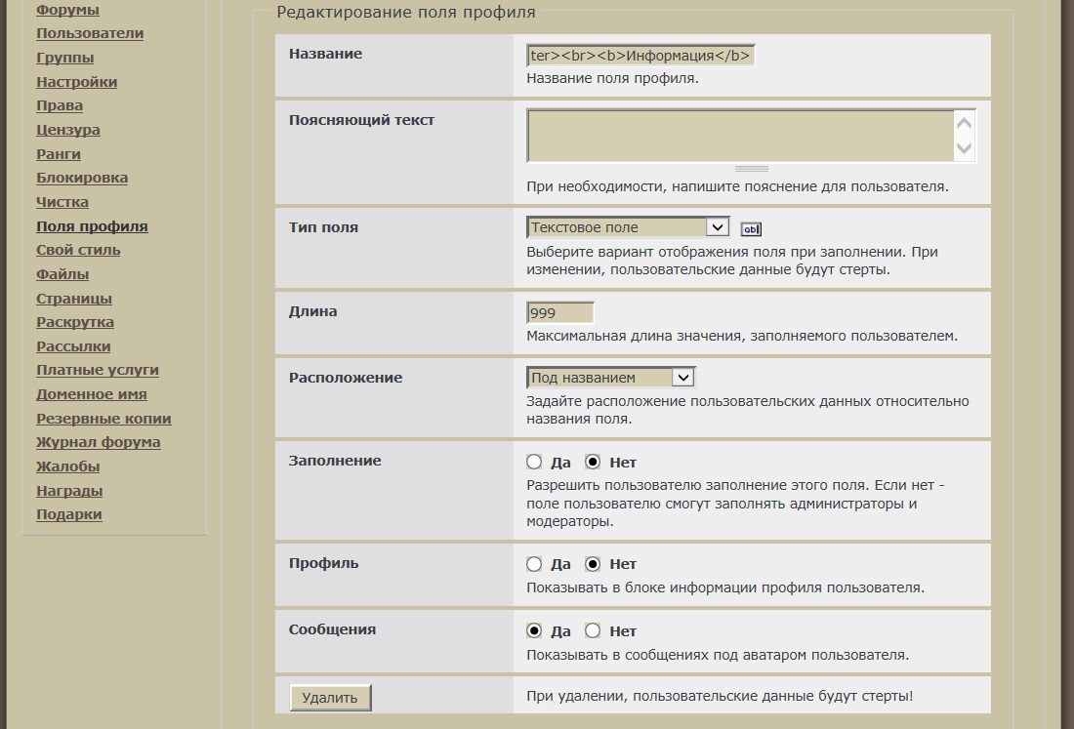Open the Тип поля dropdown 'Текстовое поле'
The height and width of the screenshot is (729, 1074).
tap(628, 227)
